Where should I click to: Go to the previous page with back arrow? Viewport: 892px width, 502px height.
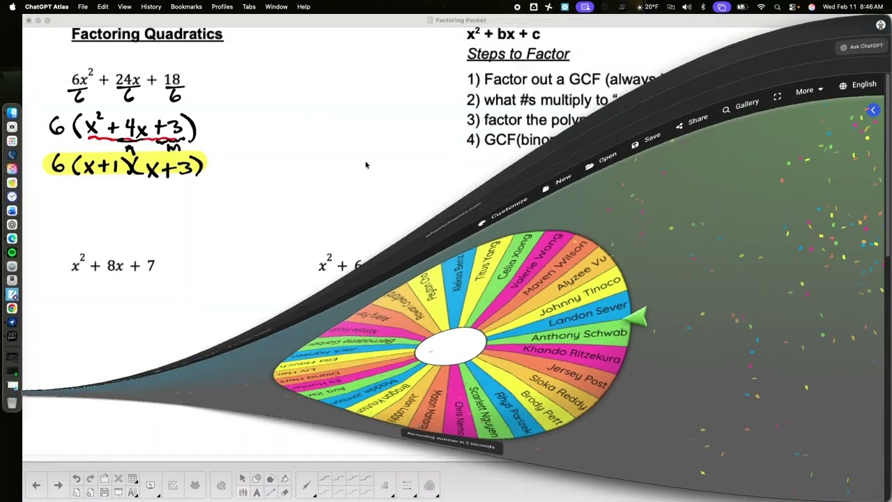[36, 485]
